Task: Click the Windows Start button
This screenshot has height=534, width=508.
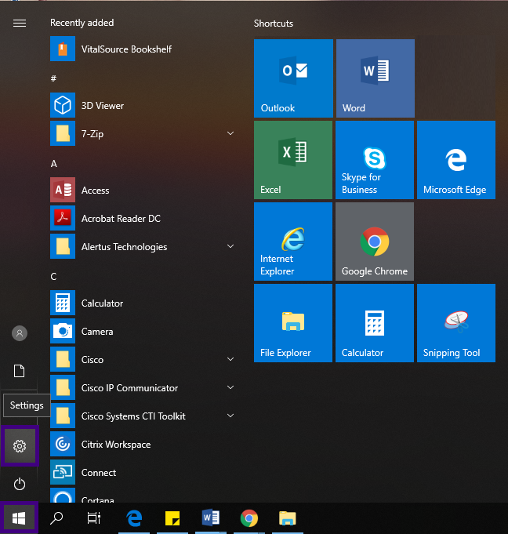Action: 19,518
